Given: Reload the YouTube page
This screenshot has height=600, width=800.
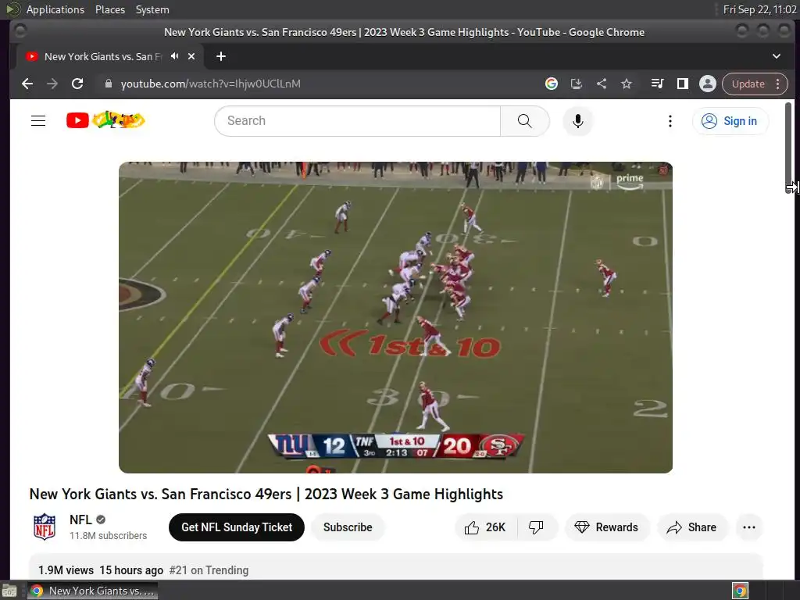Looking at the screenshot, I should 77,84.
